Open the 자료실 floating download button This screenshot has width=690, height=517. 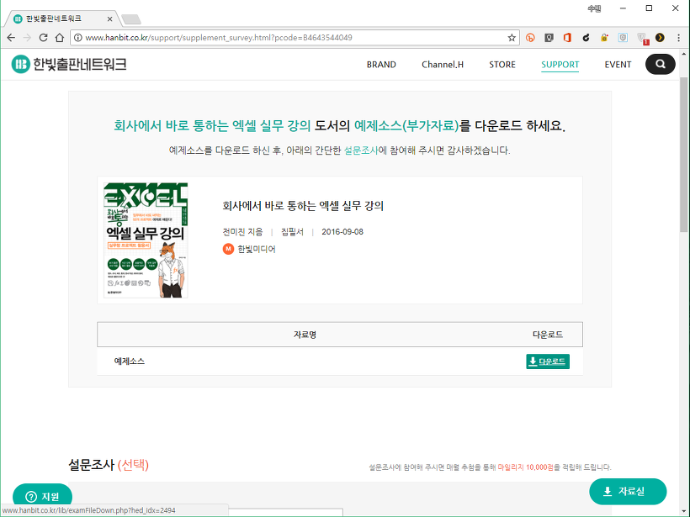click(628, 491)
